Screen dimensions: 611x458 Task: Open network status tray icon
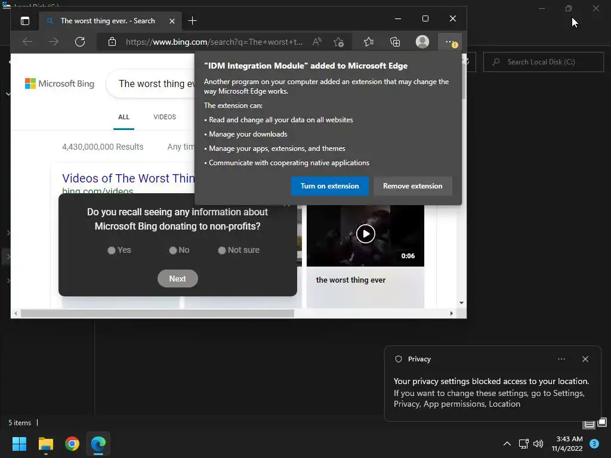pos(524,444)
